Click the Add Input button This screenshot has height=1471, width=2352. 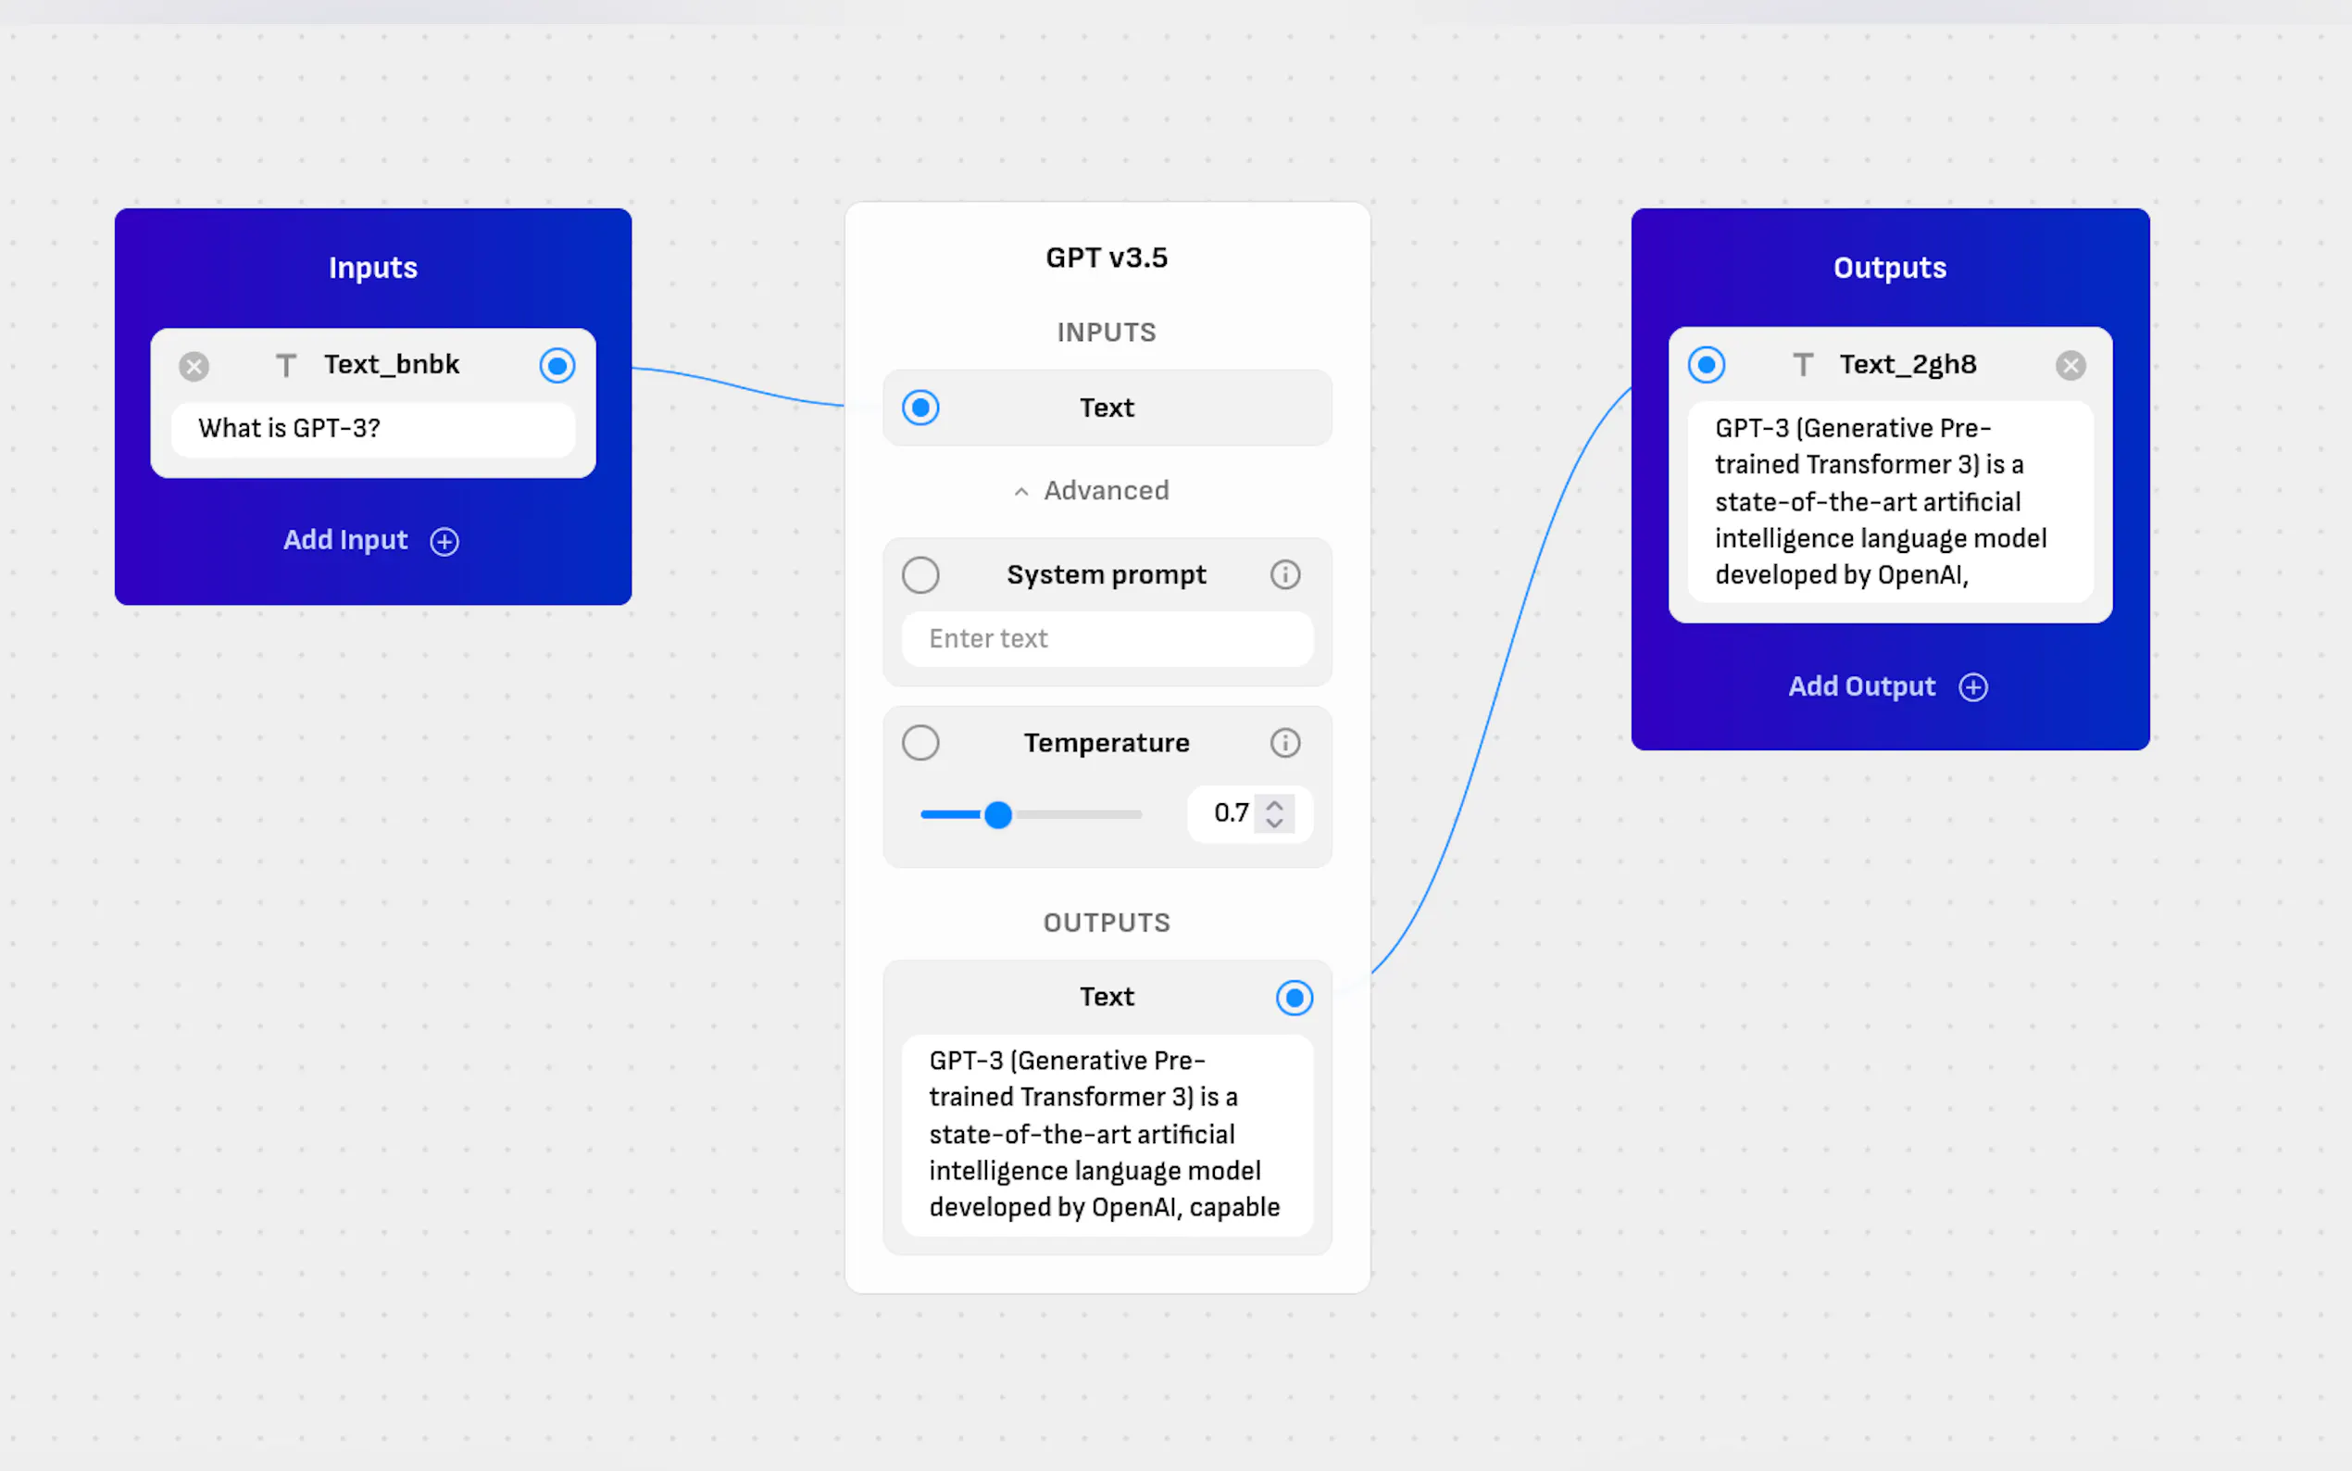tap(346, 540)
